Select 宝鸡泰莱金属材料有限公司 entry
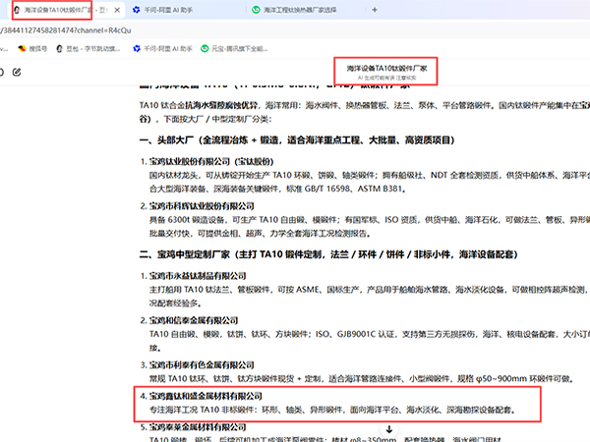 click(x=198, y=427)
